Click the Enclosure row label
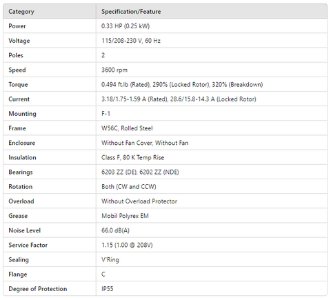This screenshot has height=300, width=331. click(22, 143)
